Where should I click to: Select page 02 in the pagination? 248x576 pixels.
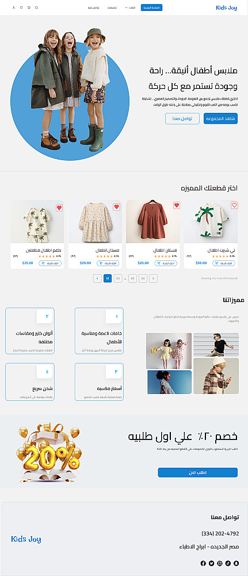(x=118, y=278)
